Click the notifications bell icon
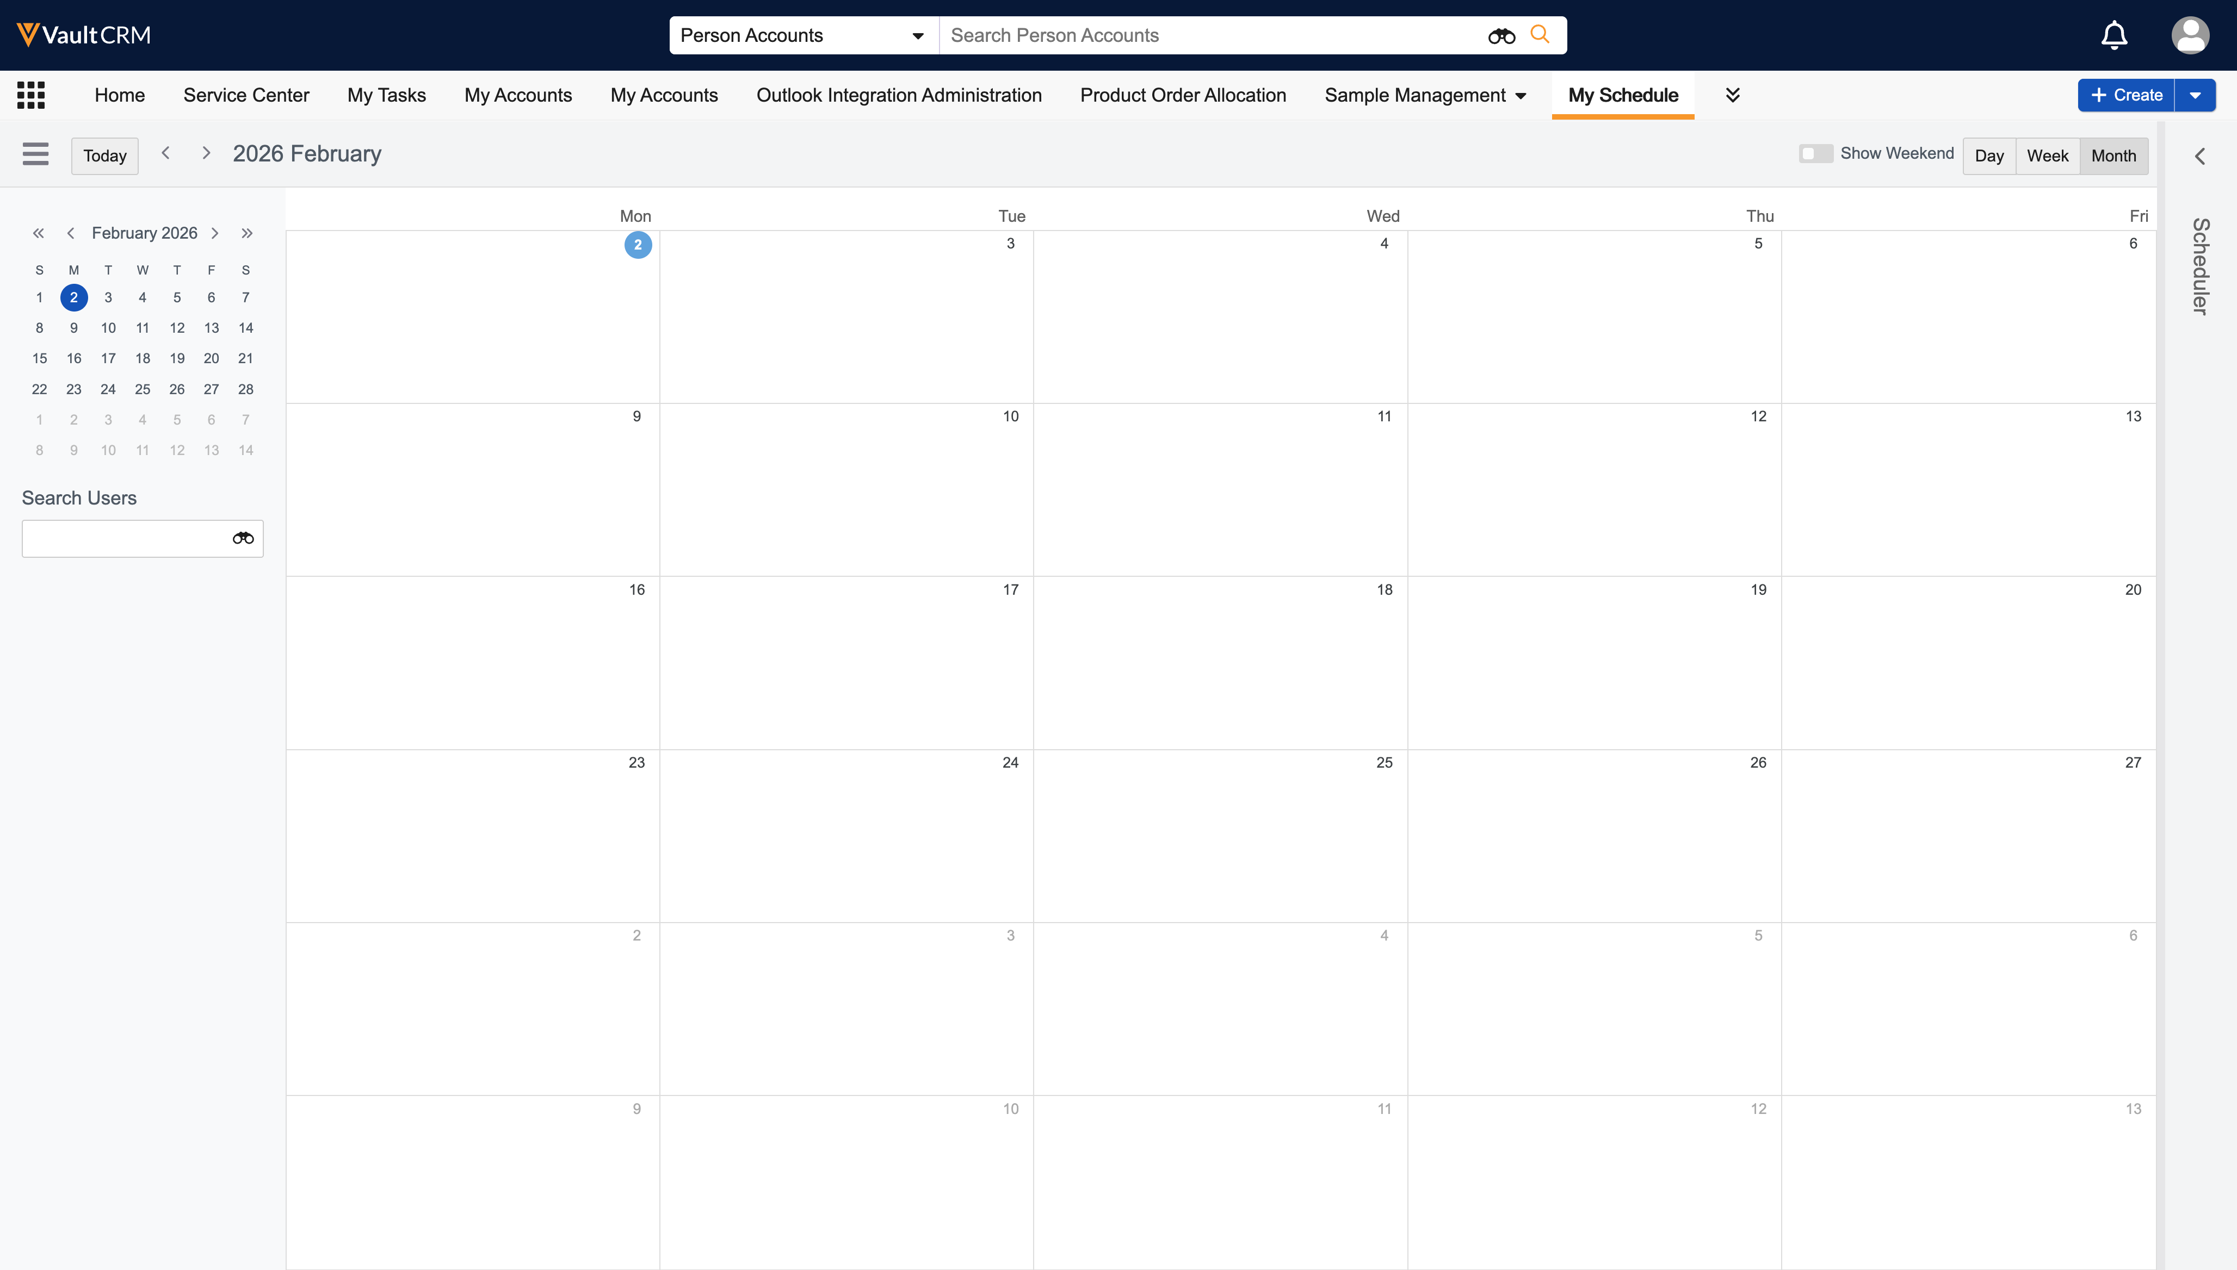The width and height of the screenshot is (2237, 1270). tap(2113, 35)
